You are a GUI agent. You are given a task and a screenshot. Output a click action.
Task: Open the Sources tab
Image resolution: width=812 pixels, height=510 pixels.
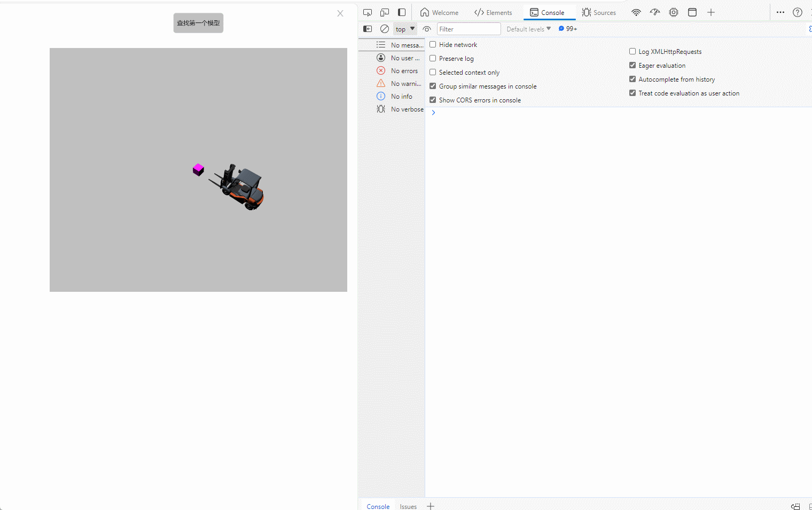click(x=599, y=12)
